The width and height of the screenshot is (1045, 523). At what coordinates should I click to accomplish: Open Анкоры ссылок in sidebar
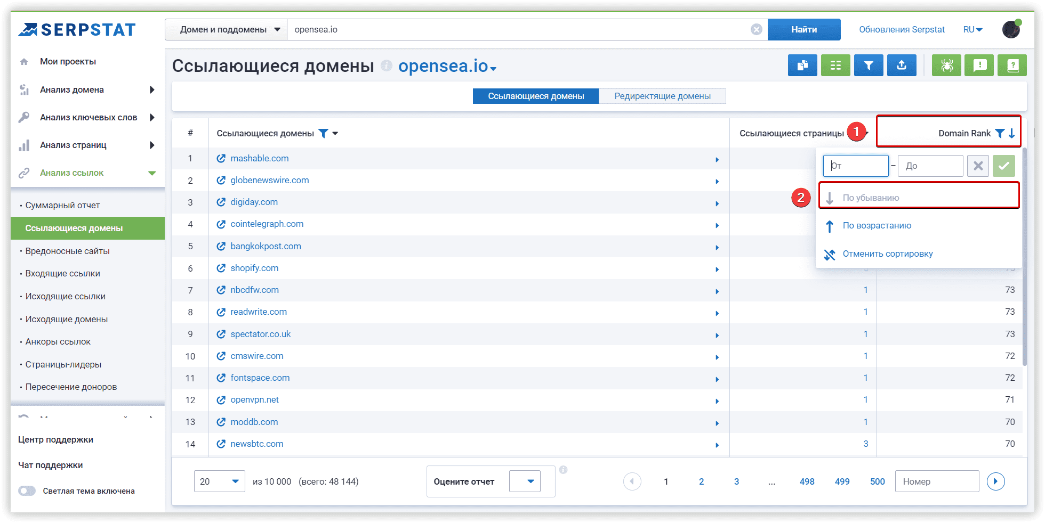tap(58, 341)
